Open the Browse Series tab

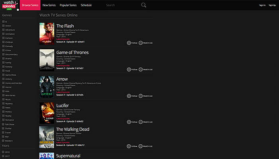tap(30, 5)
